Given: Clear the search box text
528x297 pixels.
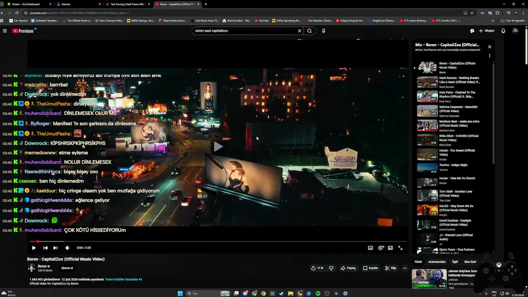Looking at the screenshot, I should point(299,31).
